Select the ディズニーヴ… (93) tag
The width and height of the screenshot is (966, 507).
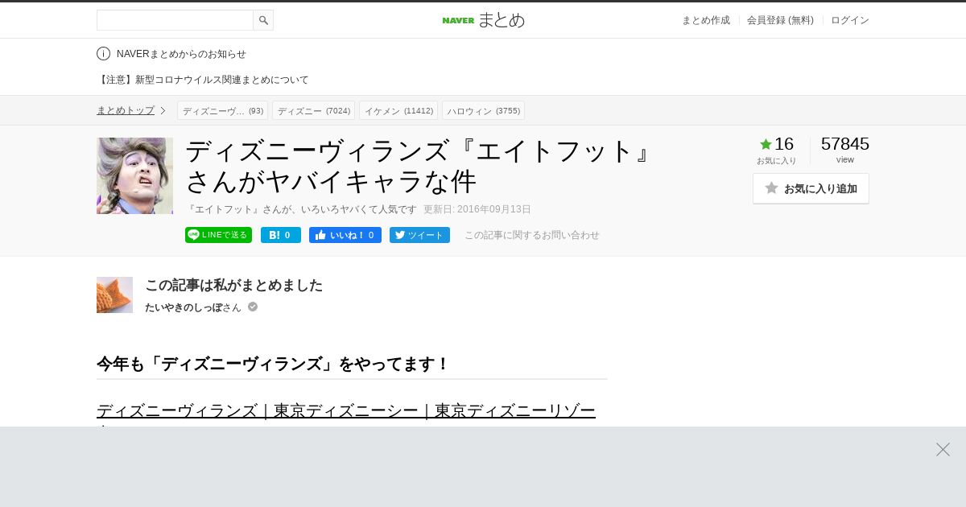coord(223,110)
